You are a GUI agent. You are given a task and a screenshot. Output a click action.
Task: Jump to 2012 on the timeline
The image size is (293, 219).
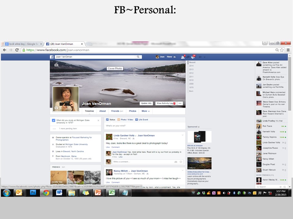click(191, 73)
